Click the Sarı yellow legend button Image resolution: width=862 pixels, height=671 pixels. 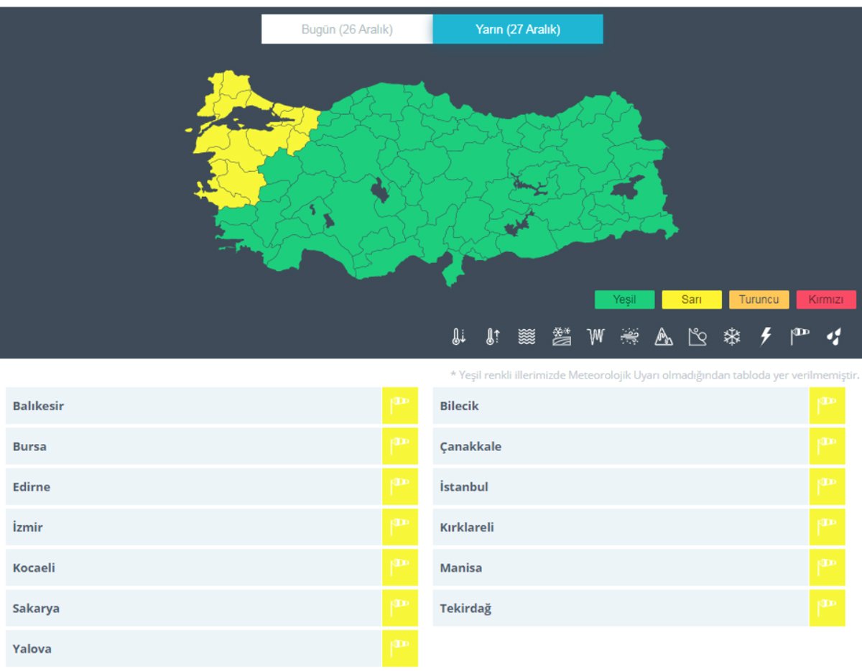(691, 300)
